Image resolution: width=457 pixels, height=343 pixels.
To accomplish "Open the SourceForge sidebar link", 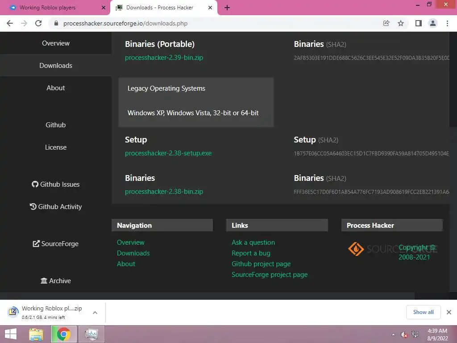I will 56,244.
